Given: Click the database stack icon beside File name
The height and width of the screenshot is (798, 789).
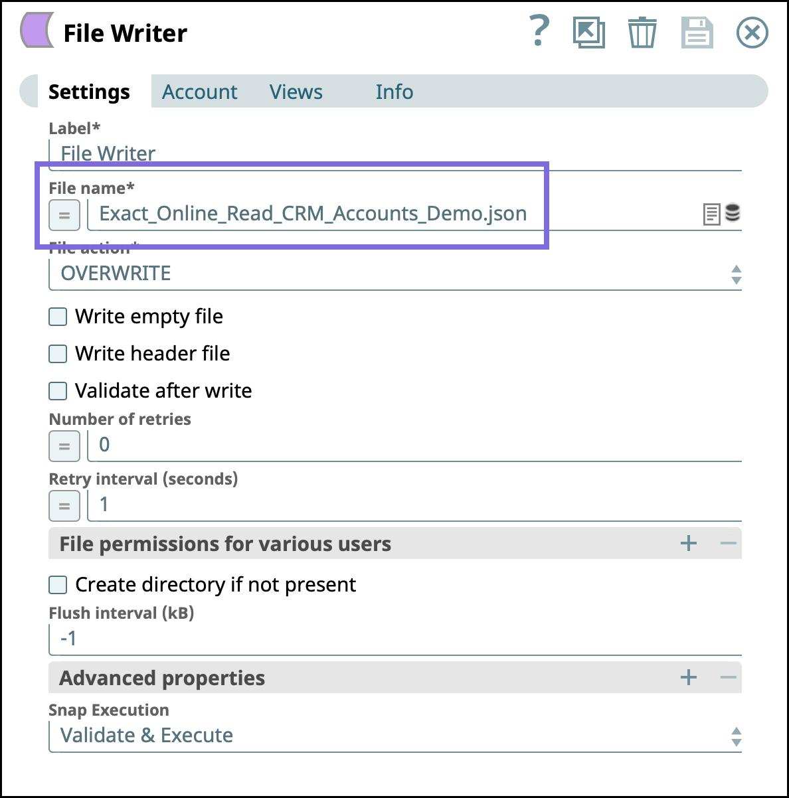Looking at the screenshot, I should tap(733, 212).
